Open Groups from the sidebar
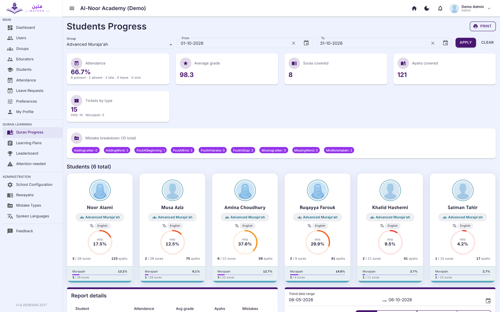The height and width of the screenshot is (312, 500). (31, 49)
